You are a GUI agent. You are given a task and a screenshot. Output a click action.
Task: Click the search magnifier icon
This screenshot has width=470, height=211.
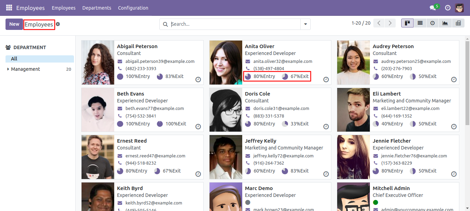(165, 24)
